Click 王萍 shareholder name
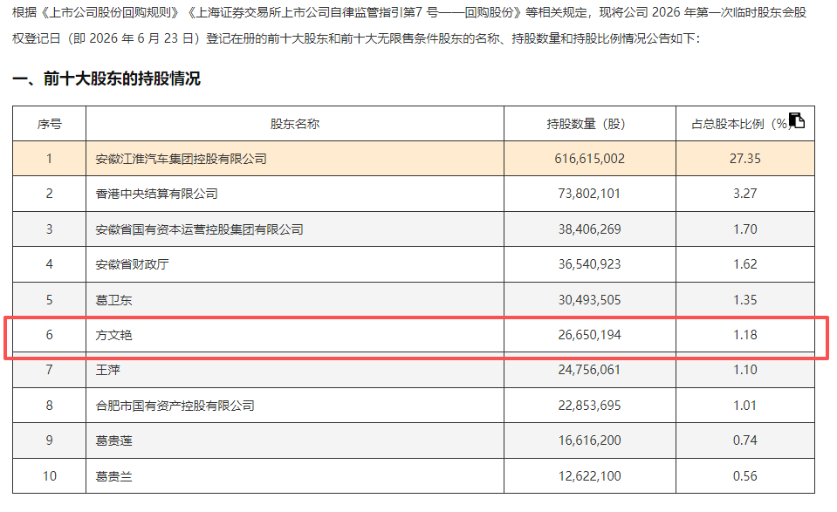 pos(108,370)
